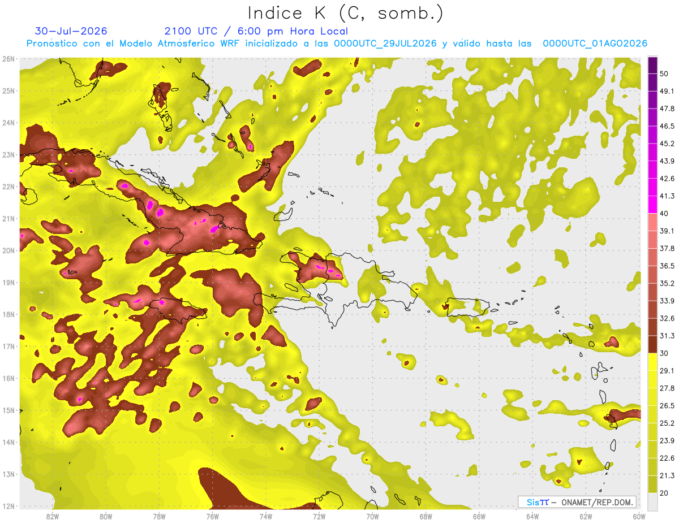This screenshot has width=679, height=524.
Task: Click the longitude label "72W"
Action: tap(319, 517)
